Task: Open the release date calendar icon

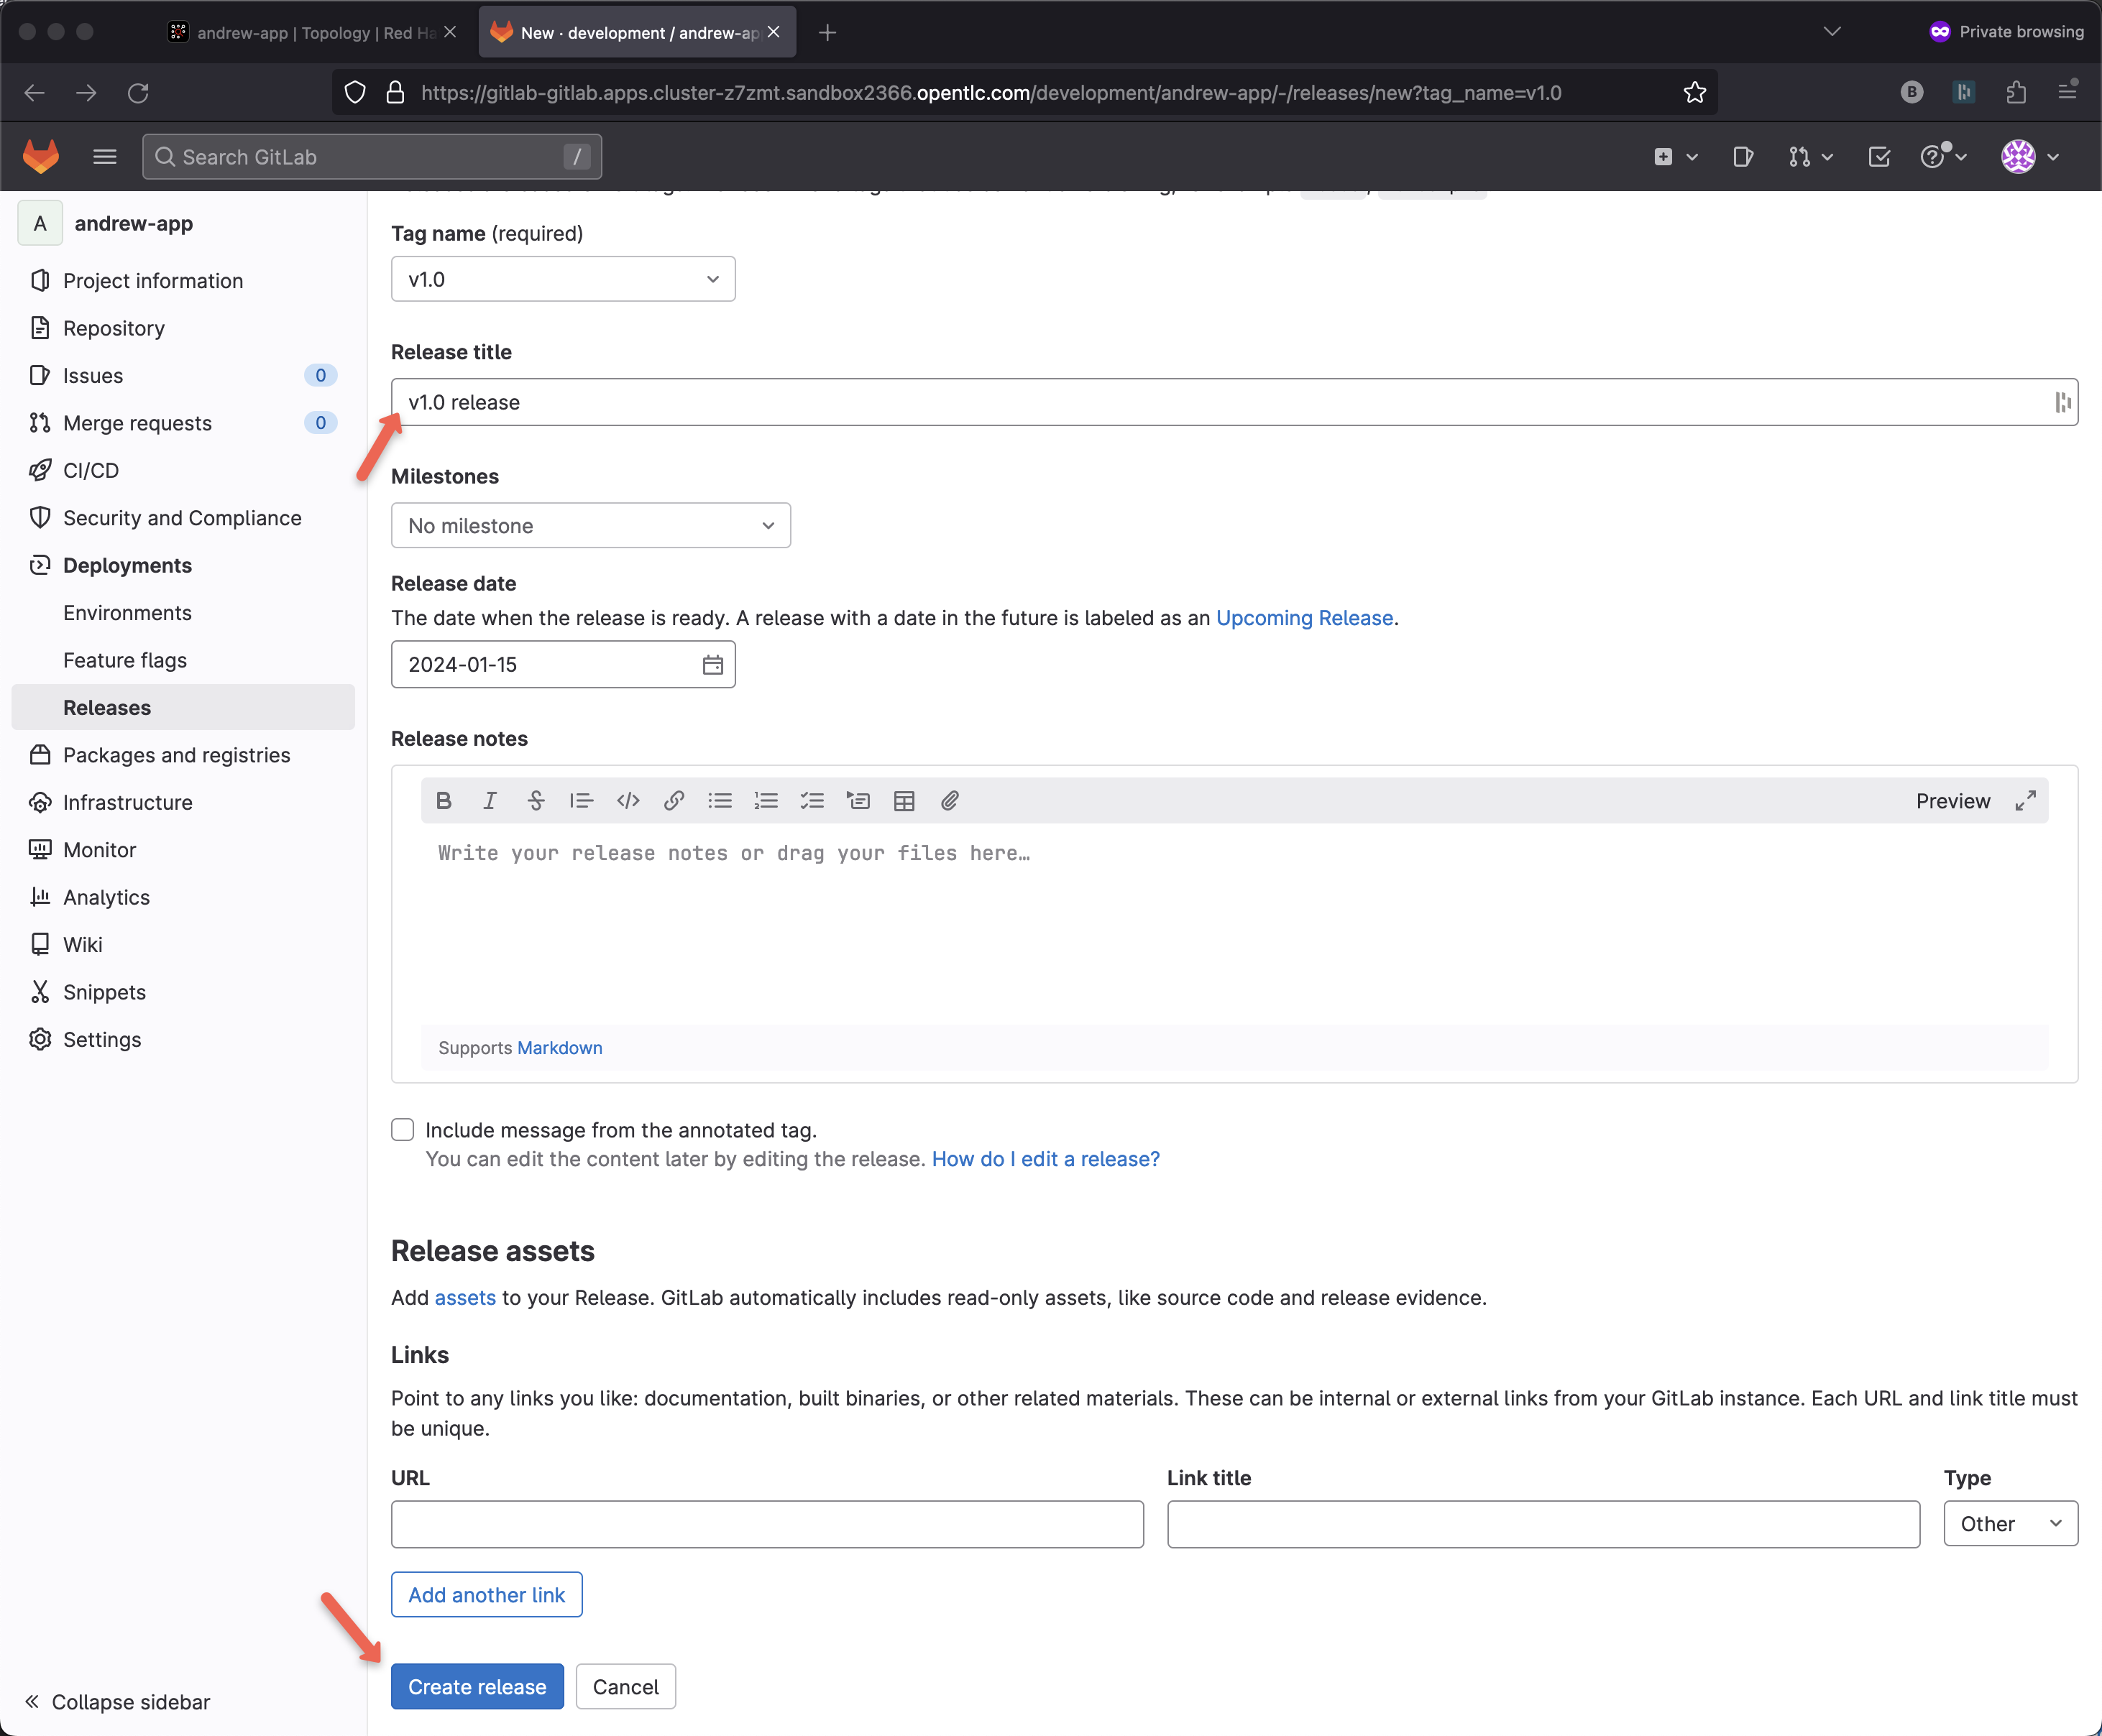Action: [x=712, y=665]
